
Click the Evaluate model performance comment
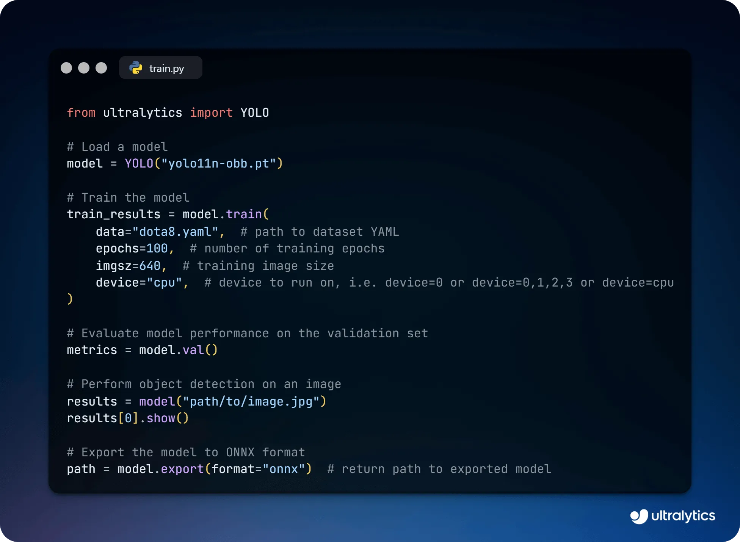pos(248,333)
